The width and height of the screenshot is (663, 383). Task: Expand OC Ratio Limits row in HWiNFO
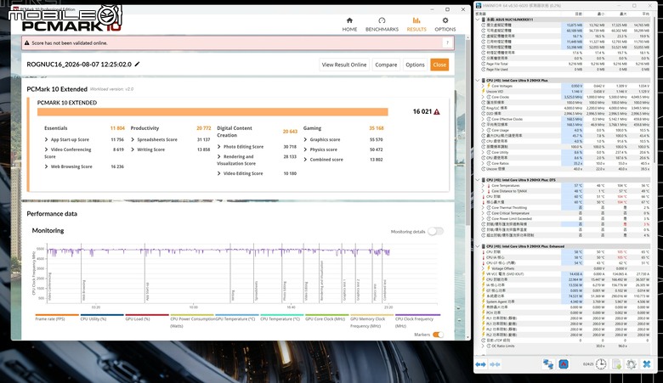(x=483, y=346)
